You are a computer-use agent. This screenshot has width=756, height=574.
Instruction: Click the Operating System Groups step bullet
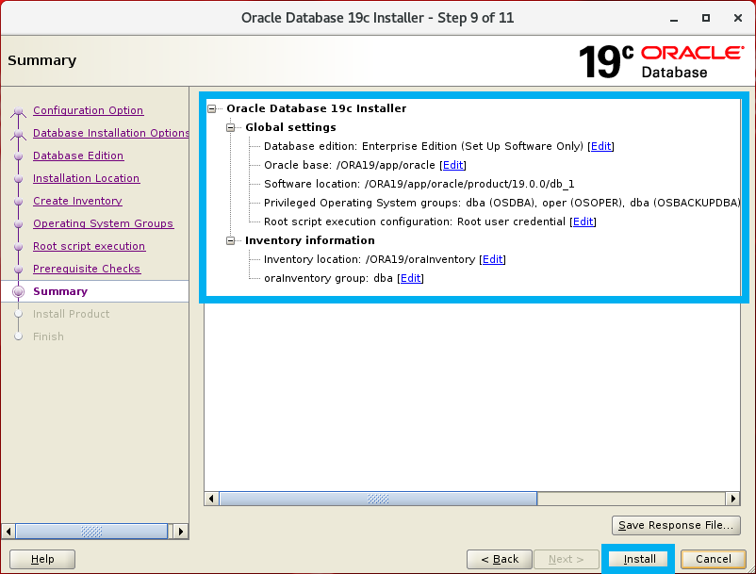pyautogui.click(x=18, y=224)
